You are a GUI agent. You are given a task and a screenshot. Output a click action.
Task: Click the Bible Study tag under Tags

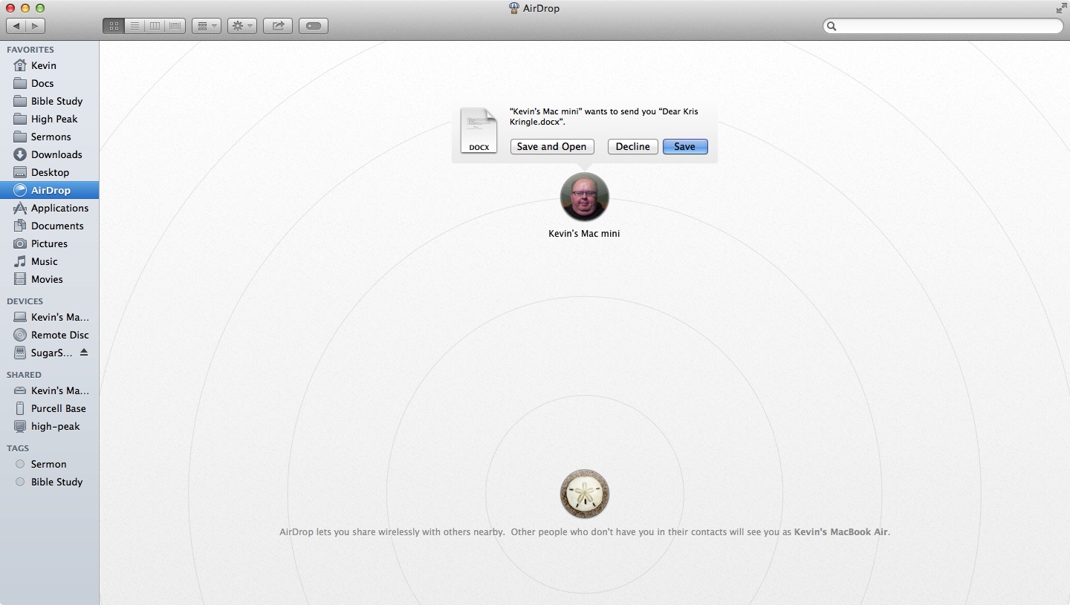click(x=56, y=482)
